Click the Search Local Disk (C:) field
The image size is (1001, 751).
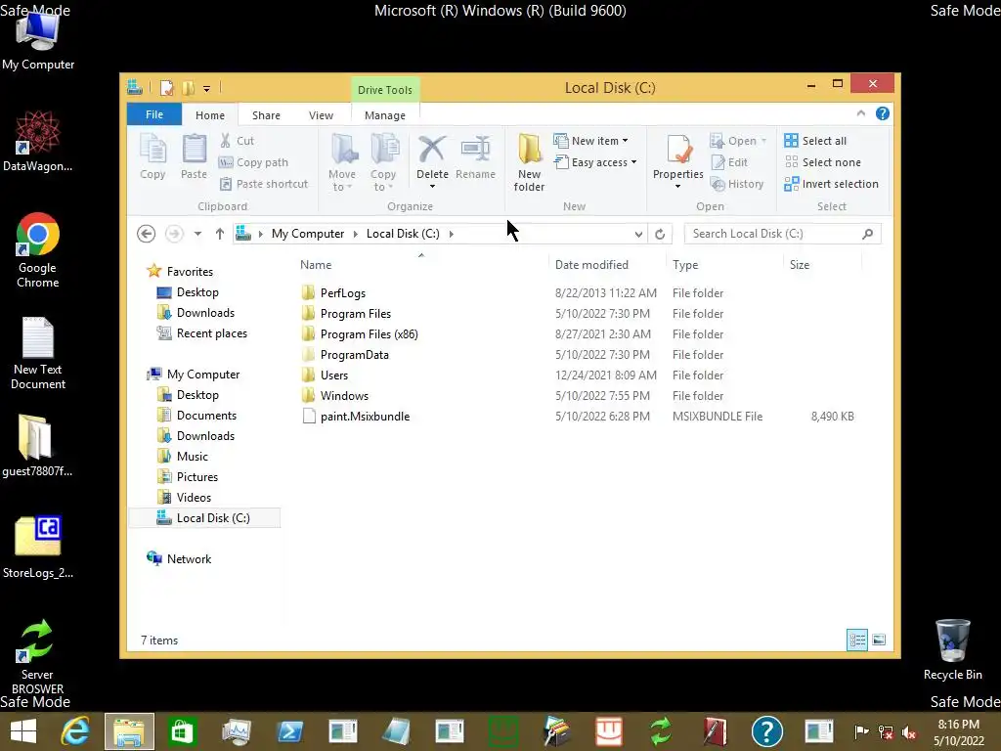tap(782, 234)
